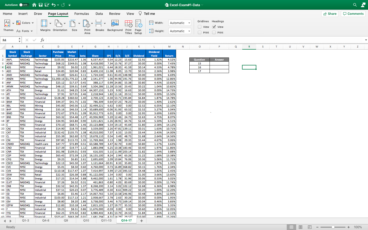Adjust the zoom slider
Viewport: 368px width, 230px height.
[333, 227]
